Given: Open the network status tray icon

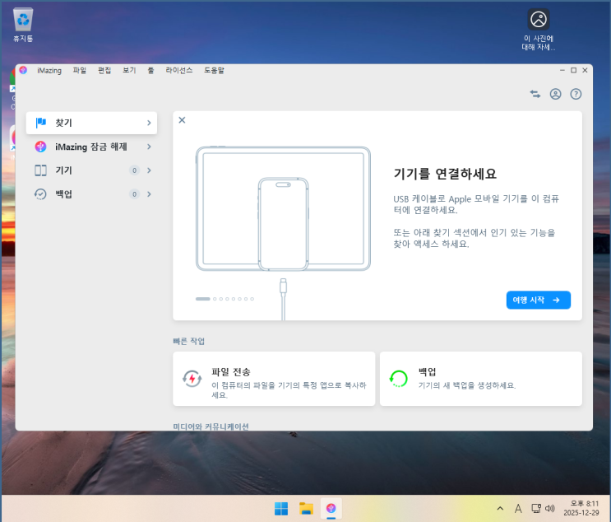Looking at the screenshot, I should pyautogui.click(x=536, y=508).
